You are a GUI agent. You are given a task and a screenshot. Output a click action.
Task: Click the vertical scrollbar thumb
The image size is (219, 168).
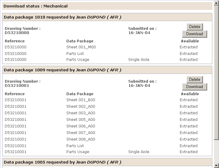click(x=216, y=72)
